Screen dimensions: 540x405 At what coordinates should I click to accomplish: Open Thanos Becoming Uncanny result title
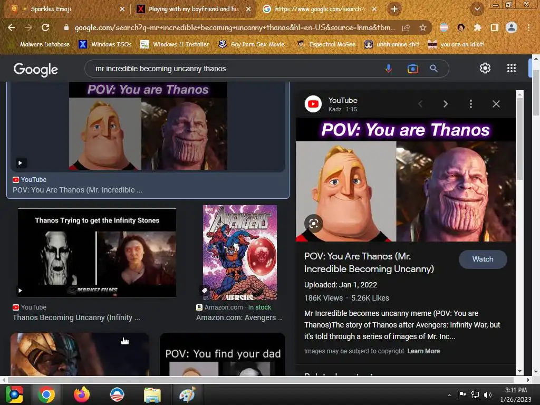point(76,317)
